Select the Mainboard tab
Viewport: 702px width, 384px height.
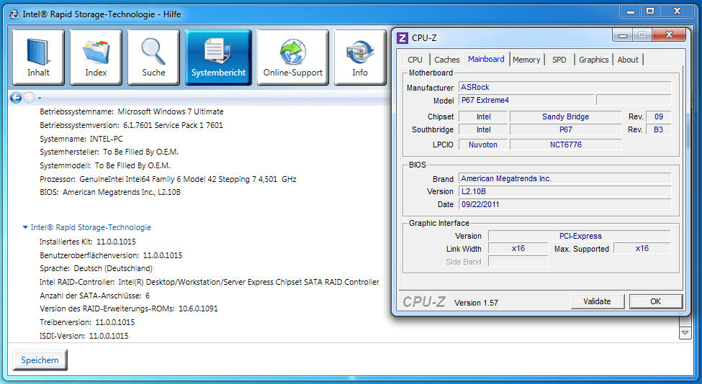(x=486, y=59)
